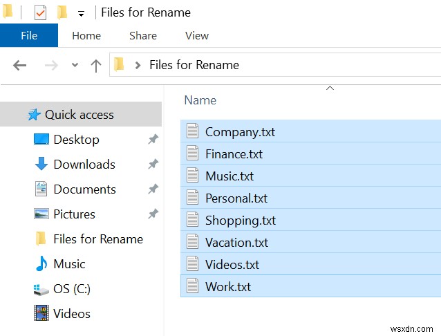Open Files for Rename in navigation pane
This screenshot has height=336, width=441.
pyautogui.click(x=98, y=239)
